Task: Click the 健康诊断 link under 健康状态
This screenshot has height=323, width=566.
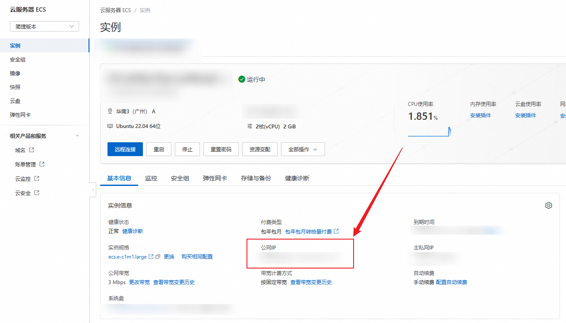Action: tap(133, 231)
